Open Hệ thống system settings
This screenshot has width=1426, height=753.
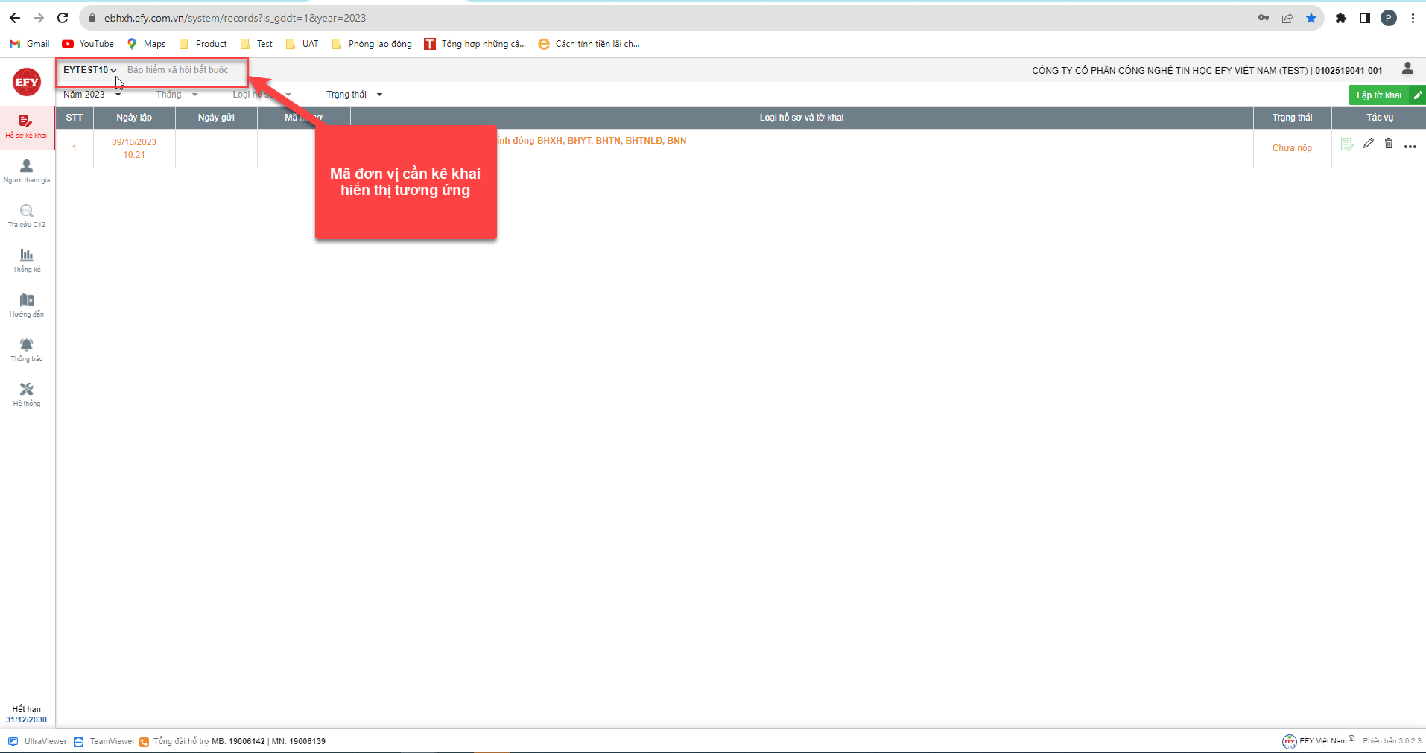pyautogui.click(x=26, y=394)
